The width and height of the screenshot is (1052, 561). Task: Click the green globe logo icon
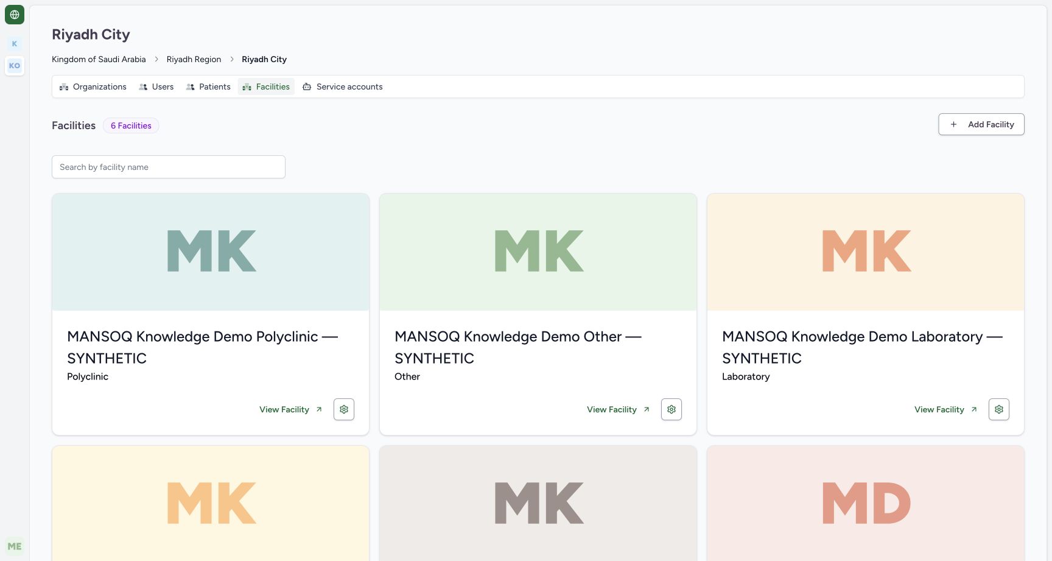pos(15,15)
